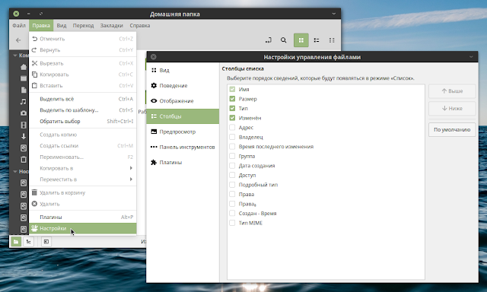The image size is (487, 292).
Task: Open the Вид menu in the menu bar
Action: pyautogui.click(x=62, y=25)
